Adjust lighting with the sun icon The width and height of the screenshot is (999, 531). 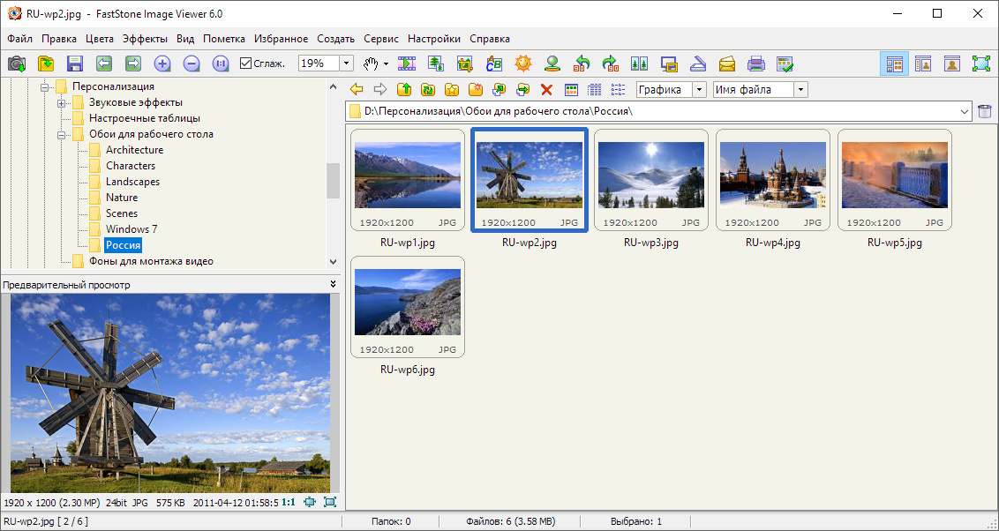click(x=523, y=63)
